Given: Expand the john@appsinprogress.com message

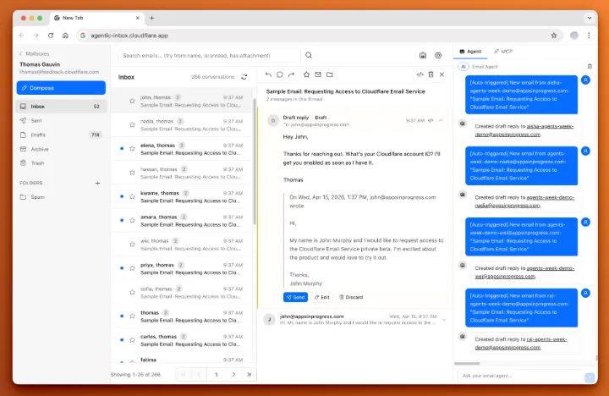Looking at the screenshot, I should 444,320.
